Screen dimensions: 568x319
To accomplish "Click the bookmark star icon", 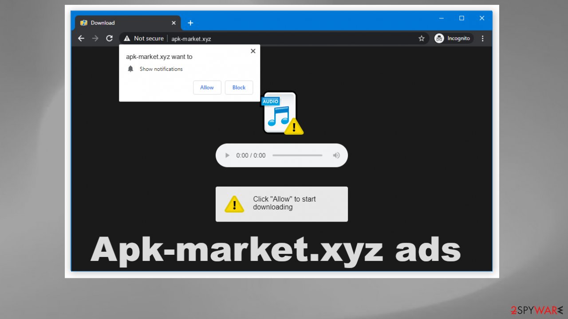I will (421, 39).
